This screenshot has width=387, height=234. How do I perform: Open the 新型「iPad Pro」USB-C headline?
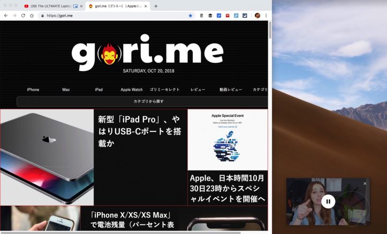(x=140, y=131)
